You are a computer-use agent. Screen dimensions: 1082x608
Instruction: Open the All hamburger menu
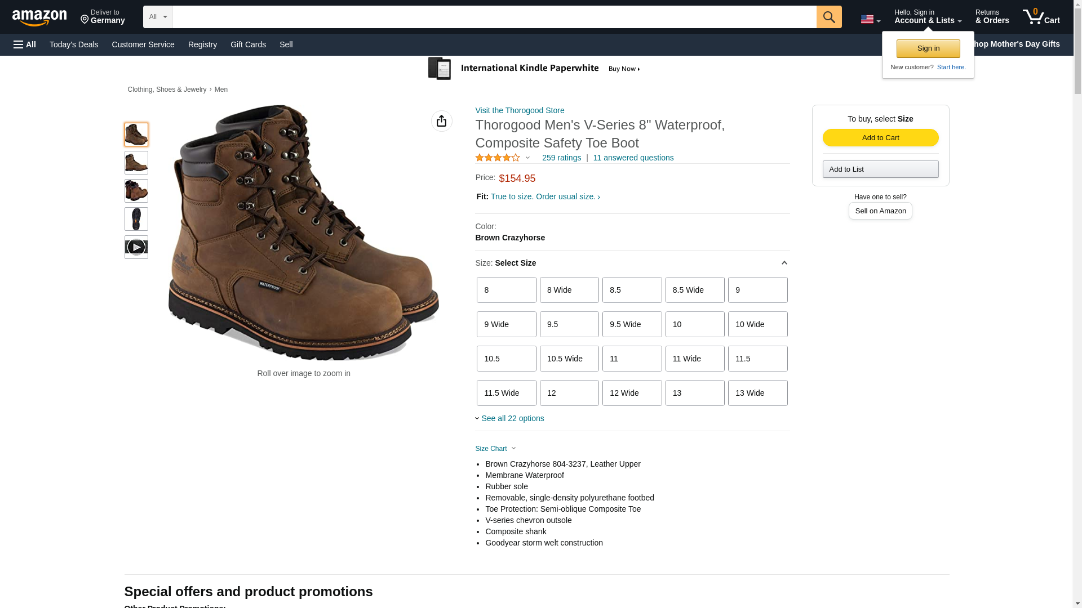tap(25, 44)
